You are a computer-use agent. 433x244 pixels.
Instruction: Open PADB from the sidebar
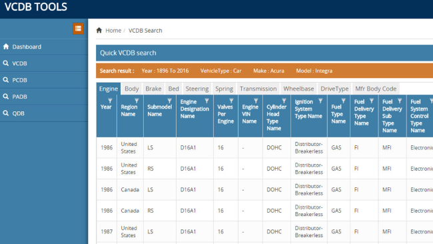pyautogui.click(x=44, y=97)
